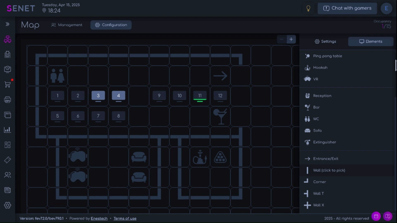Screen dimensions: 397x223
Task: Select the Extinguisher element
Action: (324, 142)
